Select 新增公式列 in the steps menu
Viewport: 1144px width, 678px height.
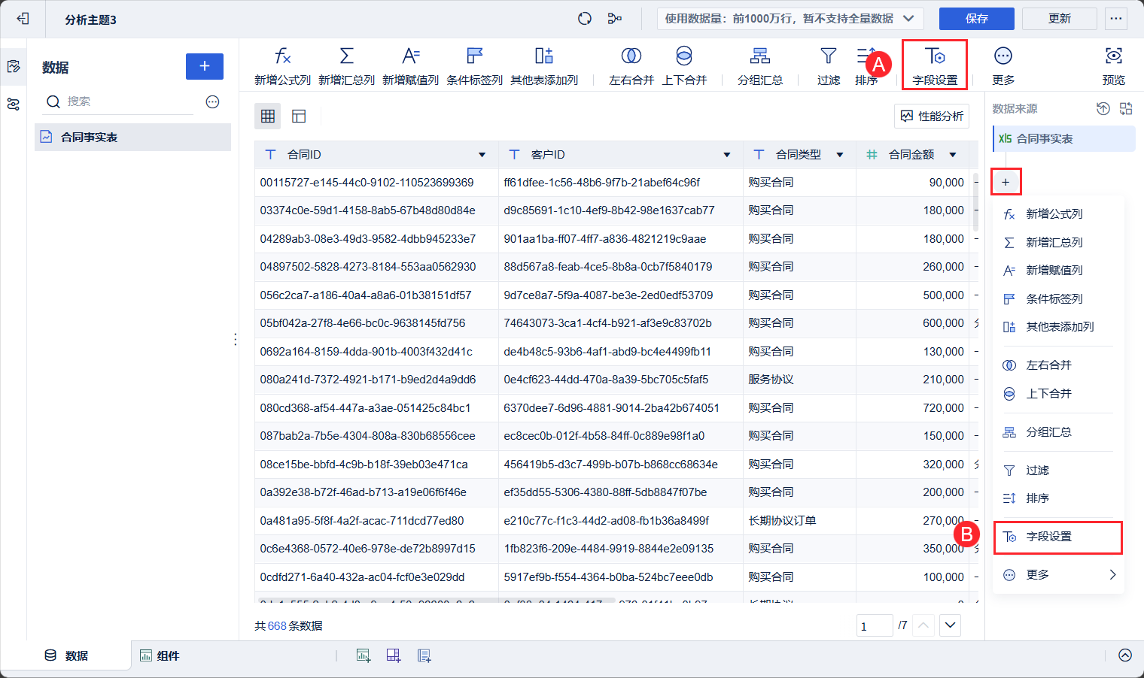[x=1058, y=214]
